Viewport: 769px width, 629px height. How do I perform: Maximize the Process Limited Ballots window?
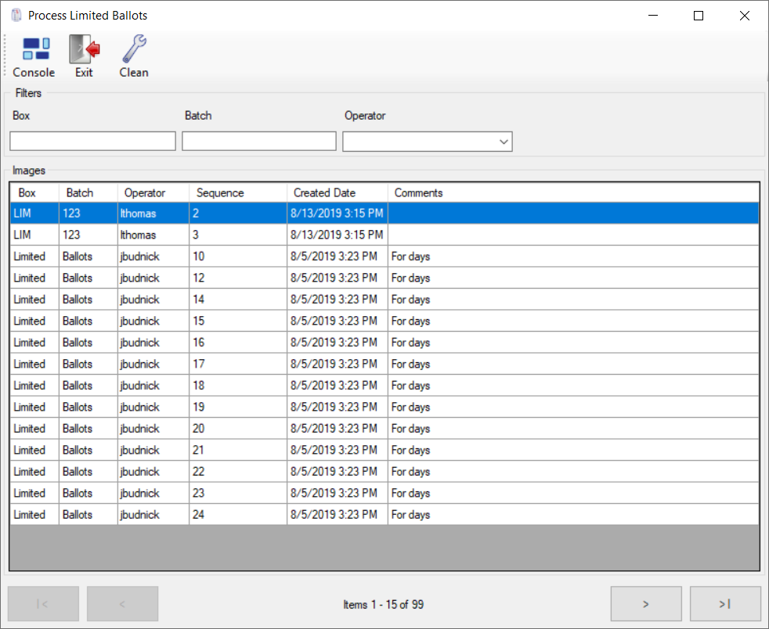point(699,16)
